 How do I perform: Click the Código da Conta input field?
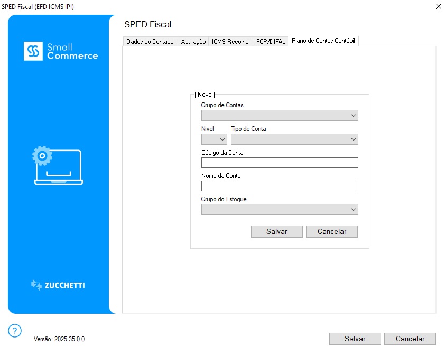click(280, 163)
